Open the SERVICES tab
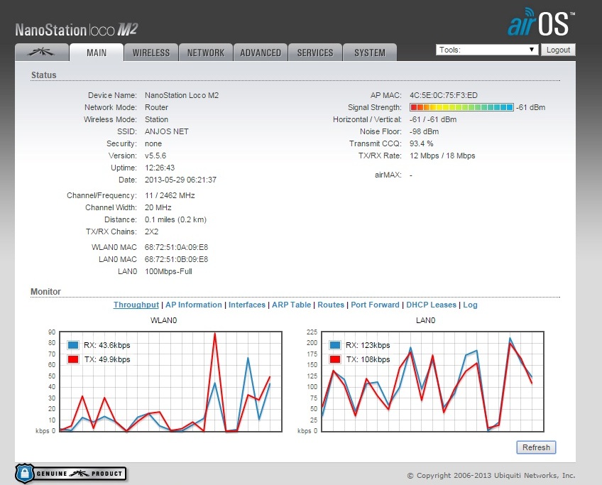The width and height of the screenshot is (602, 485). pos(314,53)
